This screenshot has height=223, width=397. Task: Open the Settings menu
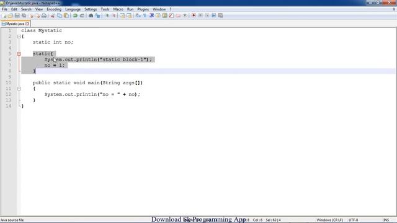pos(91,9)
